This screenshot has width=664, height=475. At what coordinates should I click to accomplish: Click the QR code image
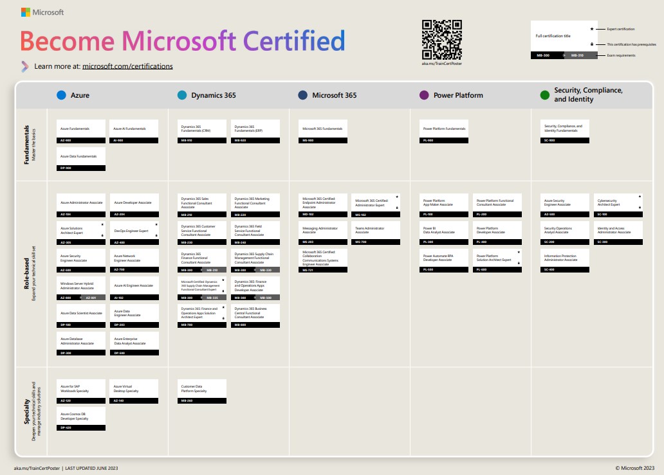coord(441,40)
